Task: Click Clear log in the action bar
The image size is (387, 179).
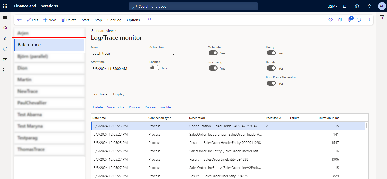Action: tap(114, 20)
